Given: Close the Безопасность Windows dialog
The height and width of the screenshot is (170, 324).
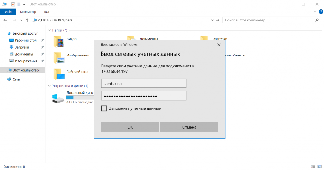Looking at the screenshot, I should pos(219,45).
